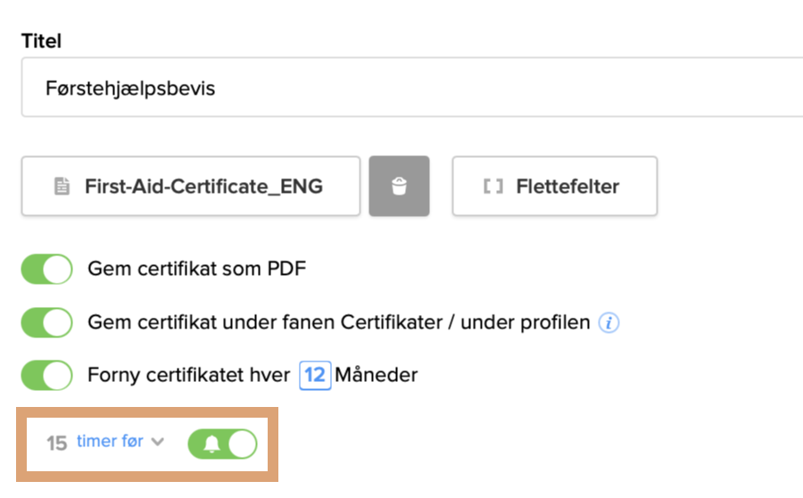Click the chevron arrow beside timer før
Screen dimensions: 803x498
coord(158,442)
